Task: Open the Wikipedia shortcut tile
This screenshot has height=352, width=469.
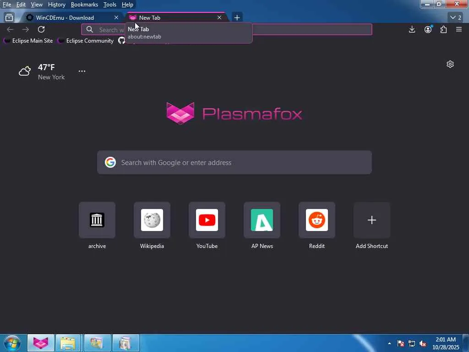Action: 152,220
